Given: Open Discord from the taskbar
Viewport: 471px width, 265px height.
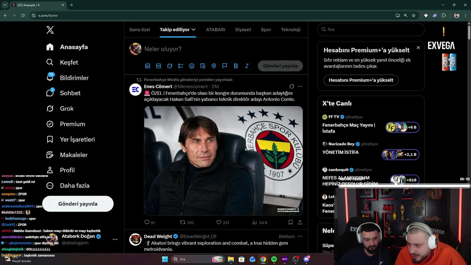Looking at the screenshot, I should pyautogui.click(x=307, y=259).
